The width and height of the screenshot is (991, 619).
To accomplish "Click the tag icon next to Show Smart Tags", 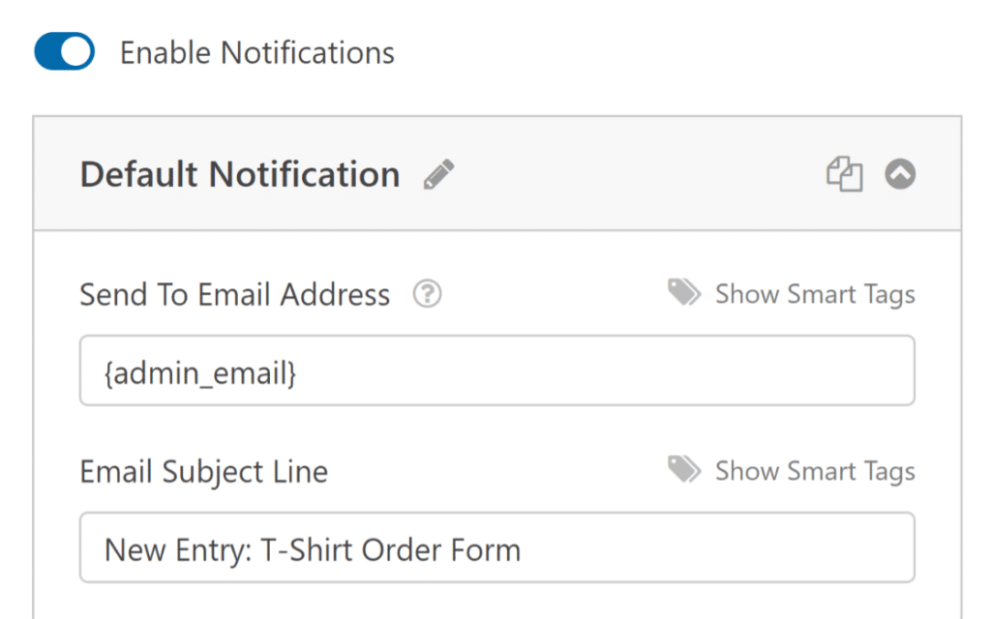I will coord(684,292).
